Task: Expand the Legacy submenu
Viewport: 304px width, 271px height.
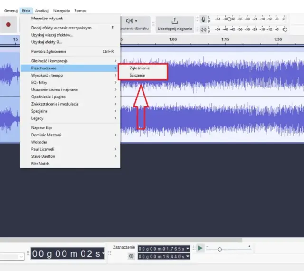Action: click(70, 118)
